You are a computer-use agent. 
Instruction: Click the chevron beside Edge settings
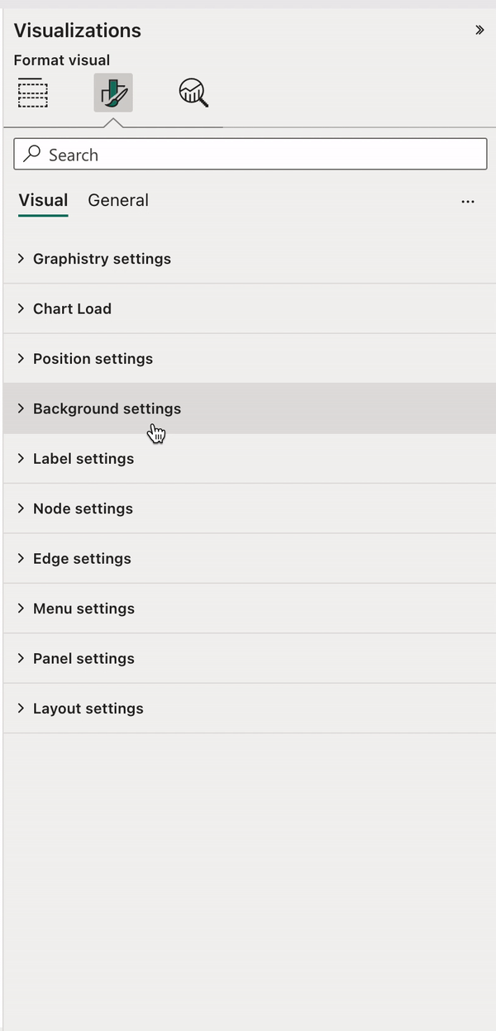click(21, 559)
